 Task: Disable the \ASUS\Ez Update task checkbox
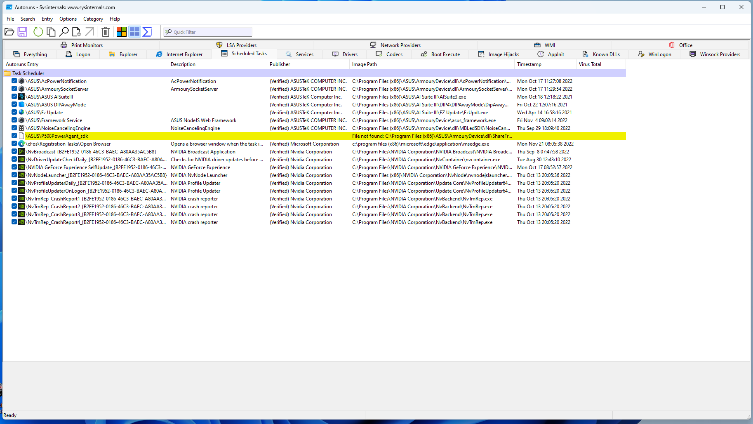[14, 113]
